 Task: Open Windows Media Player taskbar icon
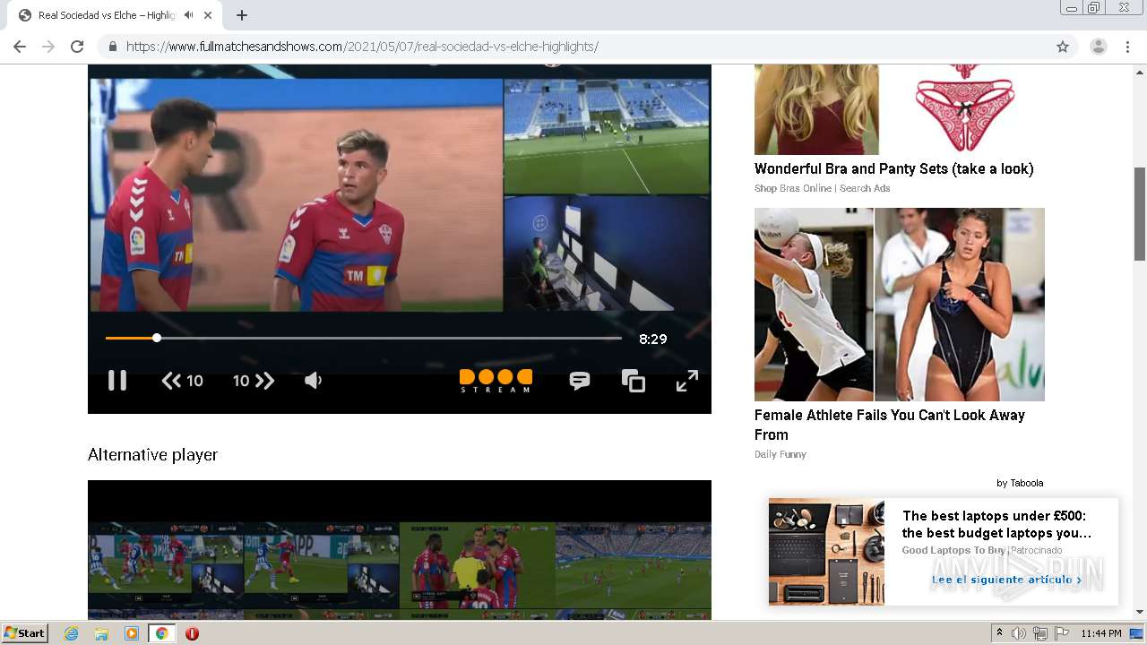[x=132, y=633]
